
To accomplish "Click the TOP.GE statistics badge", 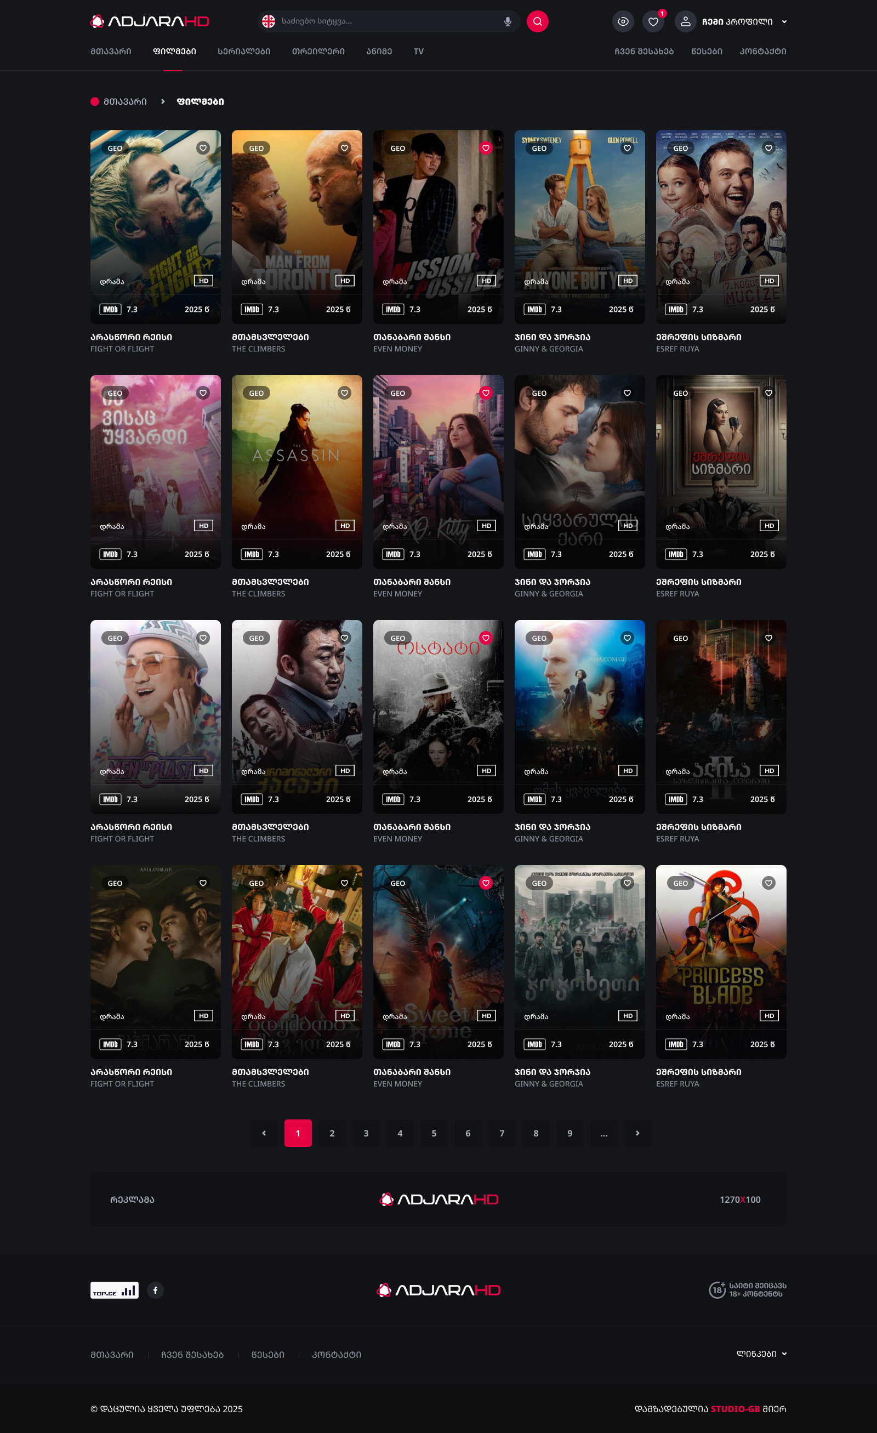I will pos(114,1290).
